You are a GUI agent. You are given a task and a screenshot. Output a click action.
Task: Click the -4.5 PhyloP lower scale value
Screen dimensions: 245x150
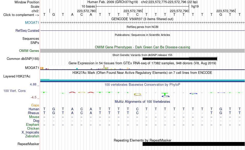34,97
